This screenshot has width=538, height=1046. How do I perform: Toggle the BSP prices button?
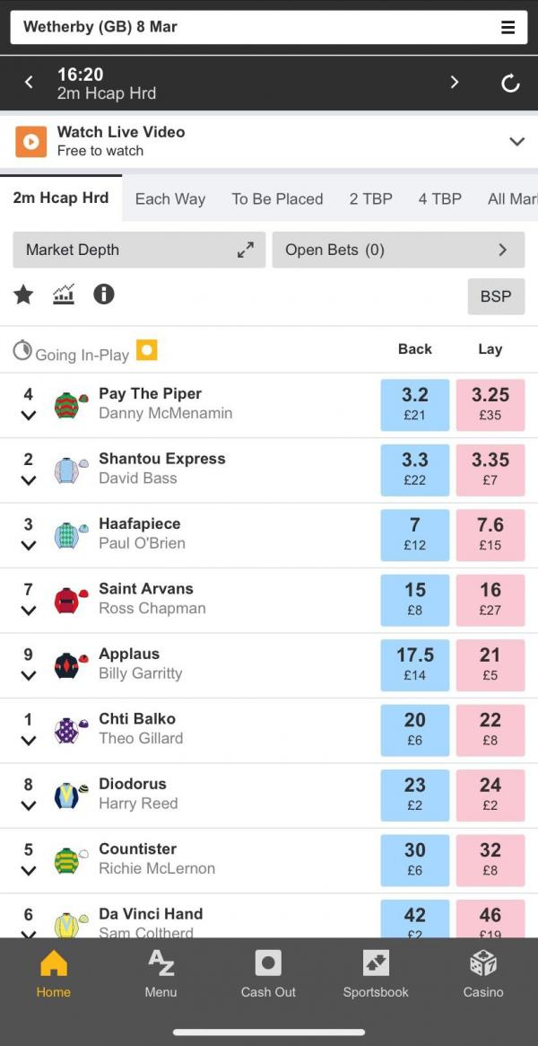[496, 296]
